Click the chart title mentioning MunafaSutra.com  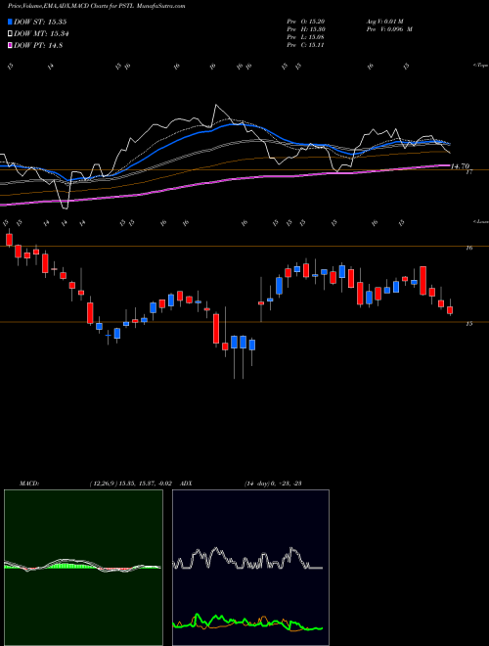(97, 7)
